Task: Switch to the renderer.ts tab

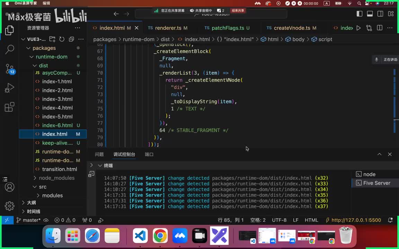Action: pos(168,28)
